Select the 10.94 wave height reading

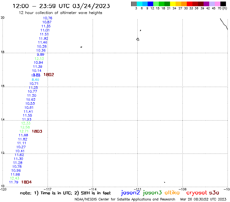pos(38,62)
